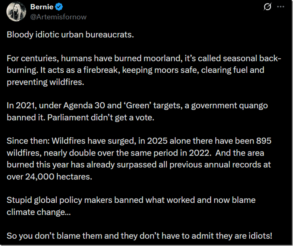
Task: Click the line 'Bloody idiotic urban bureaucrats.'
Action: pos(70,34)
